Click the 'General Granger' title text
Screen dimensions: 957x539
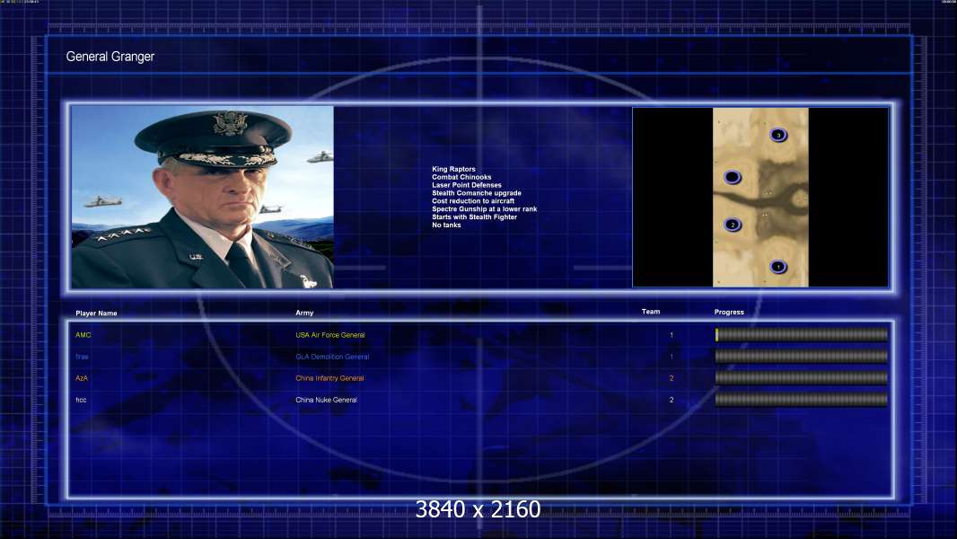[x=110, y=57]
